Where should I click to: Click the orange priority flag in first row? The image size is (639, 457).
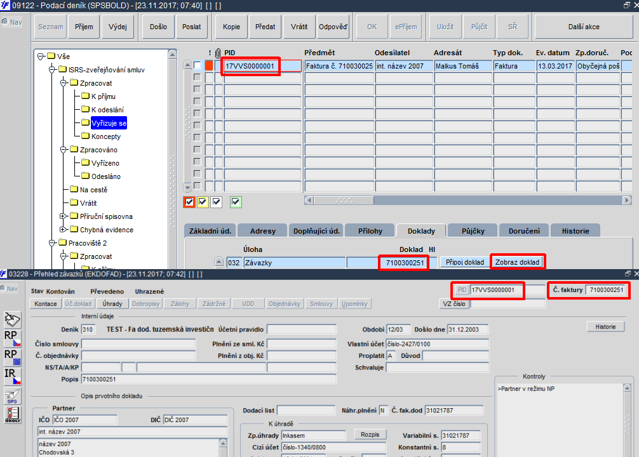[x=209, y=65]
